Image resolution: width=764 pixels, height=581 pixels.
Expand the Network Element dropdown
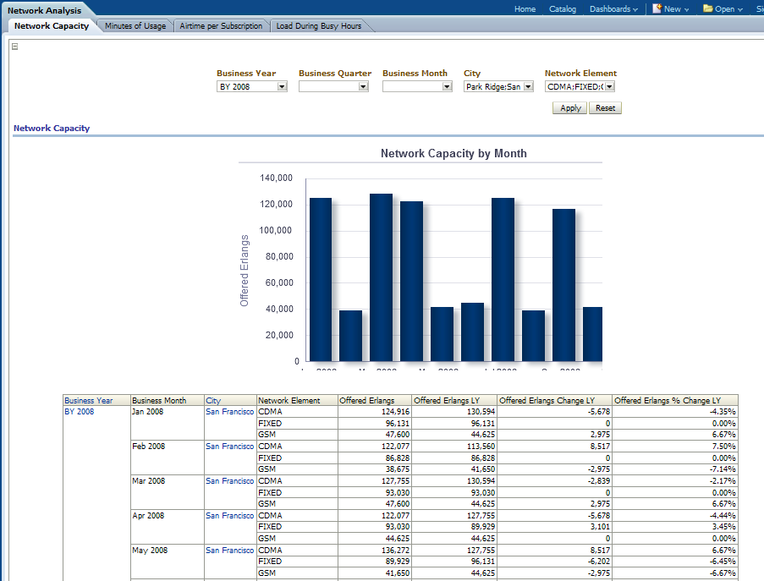point(609,86)
